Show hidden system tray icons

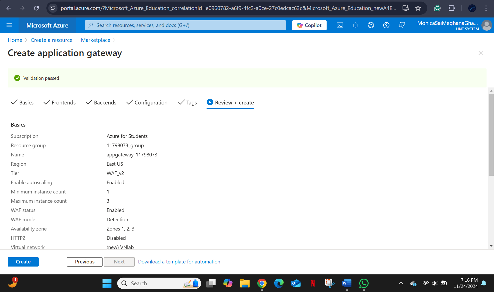click(401, 284)
